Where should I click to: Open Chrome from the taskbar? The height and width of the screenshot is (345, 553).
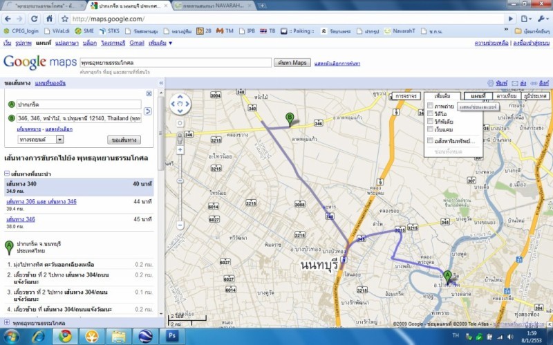point(65,336)
